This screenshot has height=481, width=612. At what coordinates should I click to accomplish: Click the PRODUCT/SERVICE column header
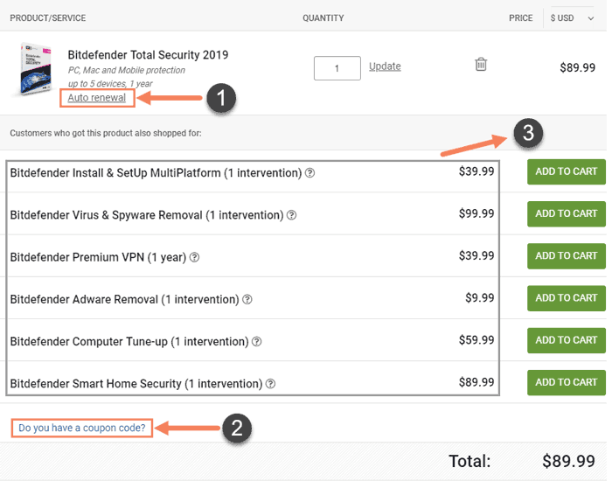pos(48,18)
